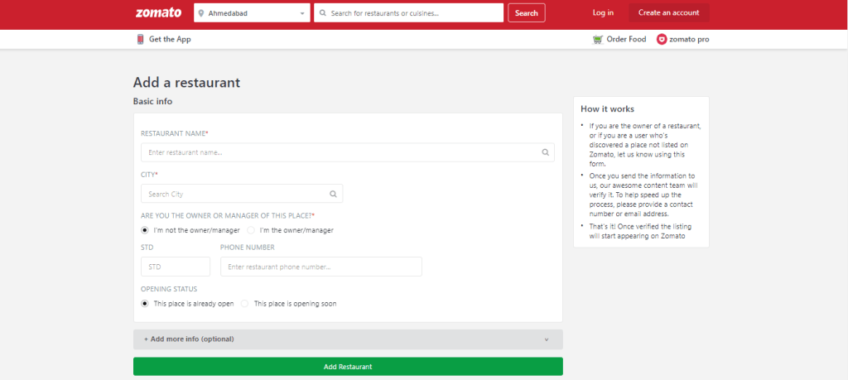Click the magnifier icon in the top search bar
This screenshot has height=380, width=848.
click(x=323, y=13)
